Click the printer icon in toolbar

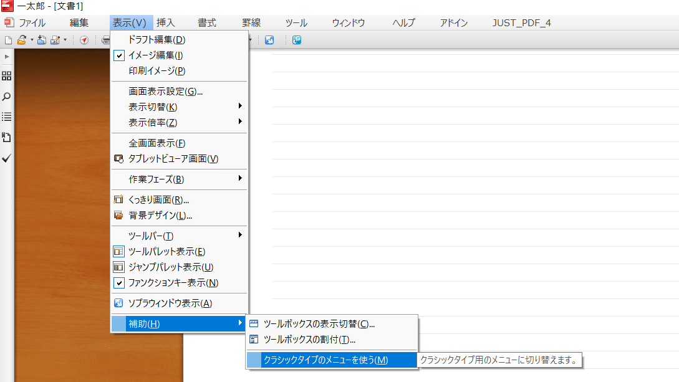(105, 41)
